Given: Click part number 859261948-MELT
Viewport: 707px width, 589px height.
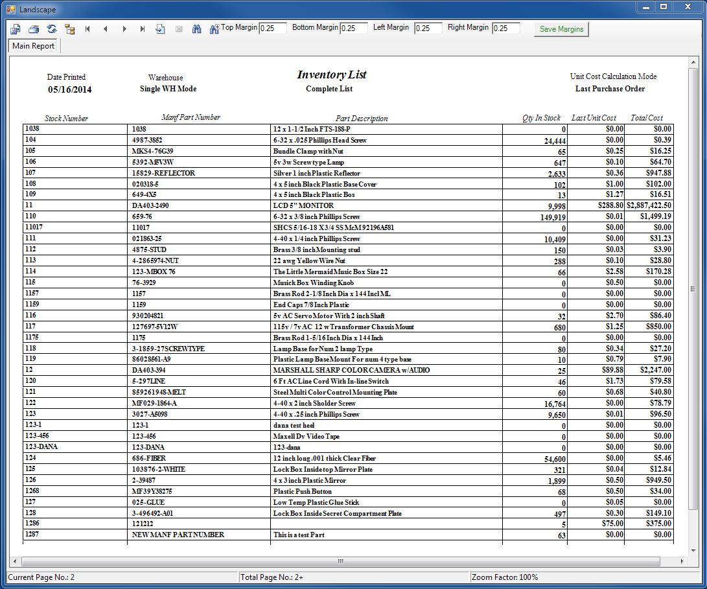Looking at the screenshot, I should pyautogui.click(x=159, y=393).
